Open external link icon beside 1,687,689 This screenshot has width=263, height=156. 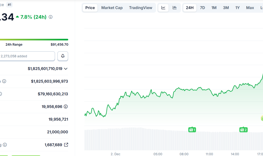pyautogui.click(x=66, y=145)
